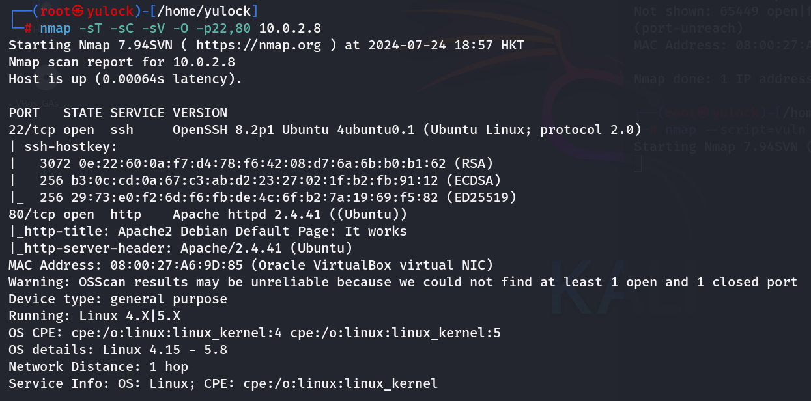The image size is (811, 401).
Task: Select the PORT STATE SERVICE VERSION header row
Action: tap(118, 113)
